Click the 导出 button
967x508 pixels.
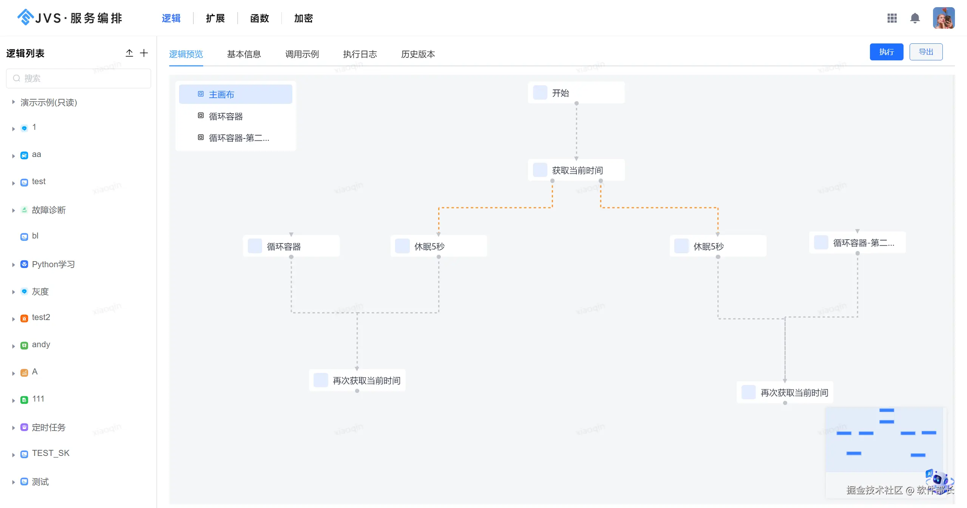tap(926, 52)
